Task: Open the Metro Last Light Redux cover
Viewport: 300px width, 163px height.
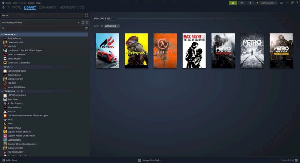Action: click(281, 51)
